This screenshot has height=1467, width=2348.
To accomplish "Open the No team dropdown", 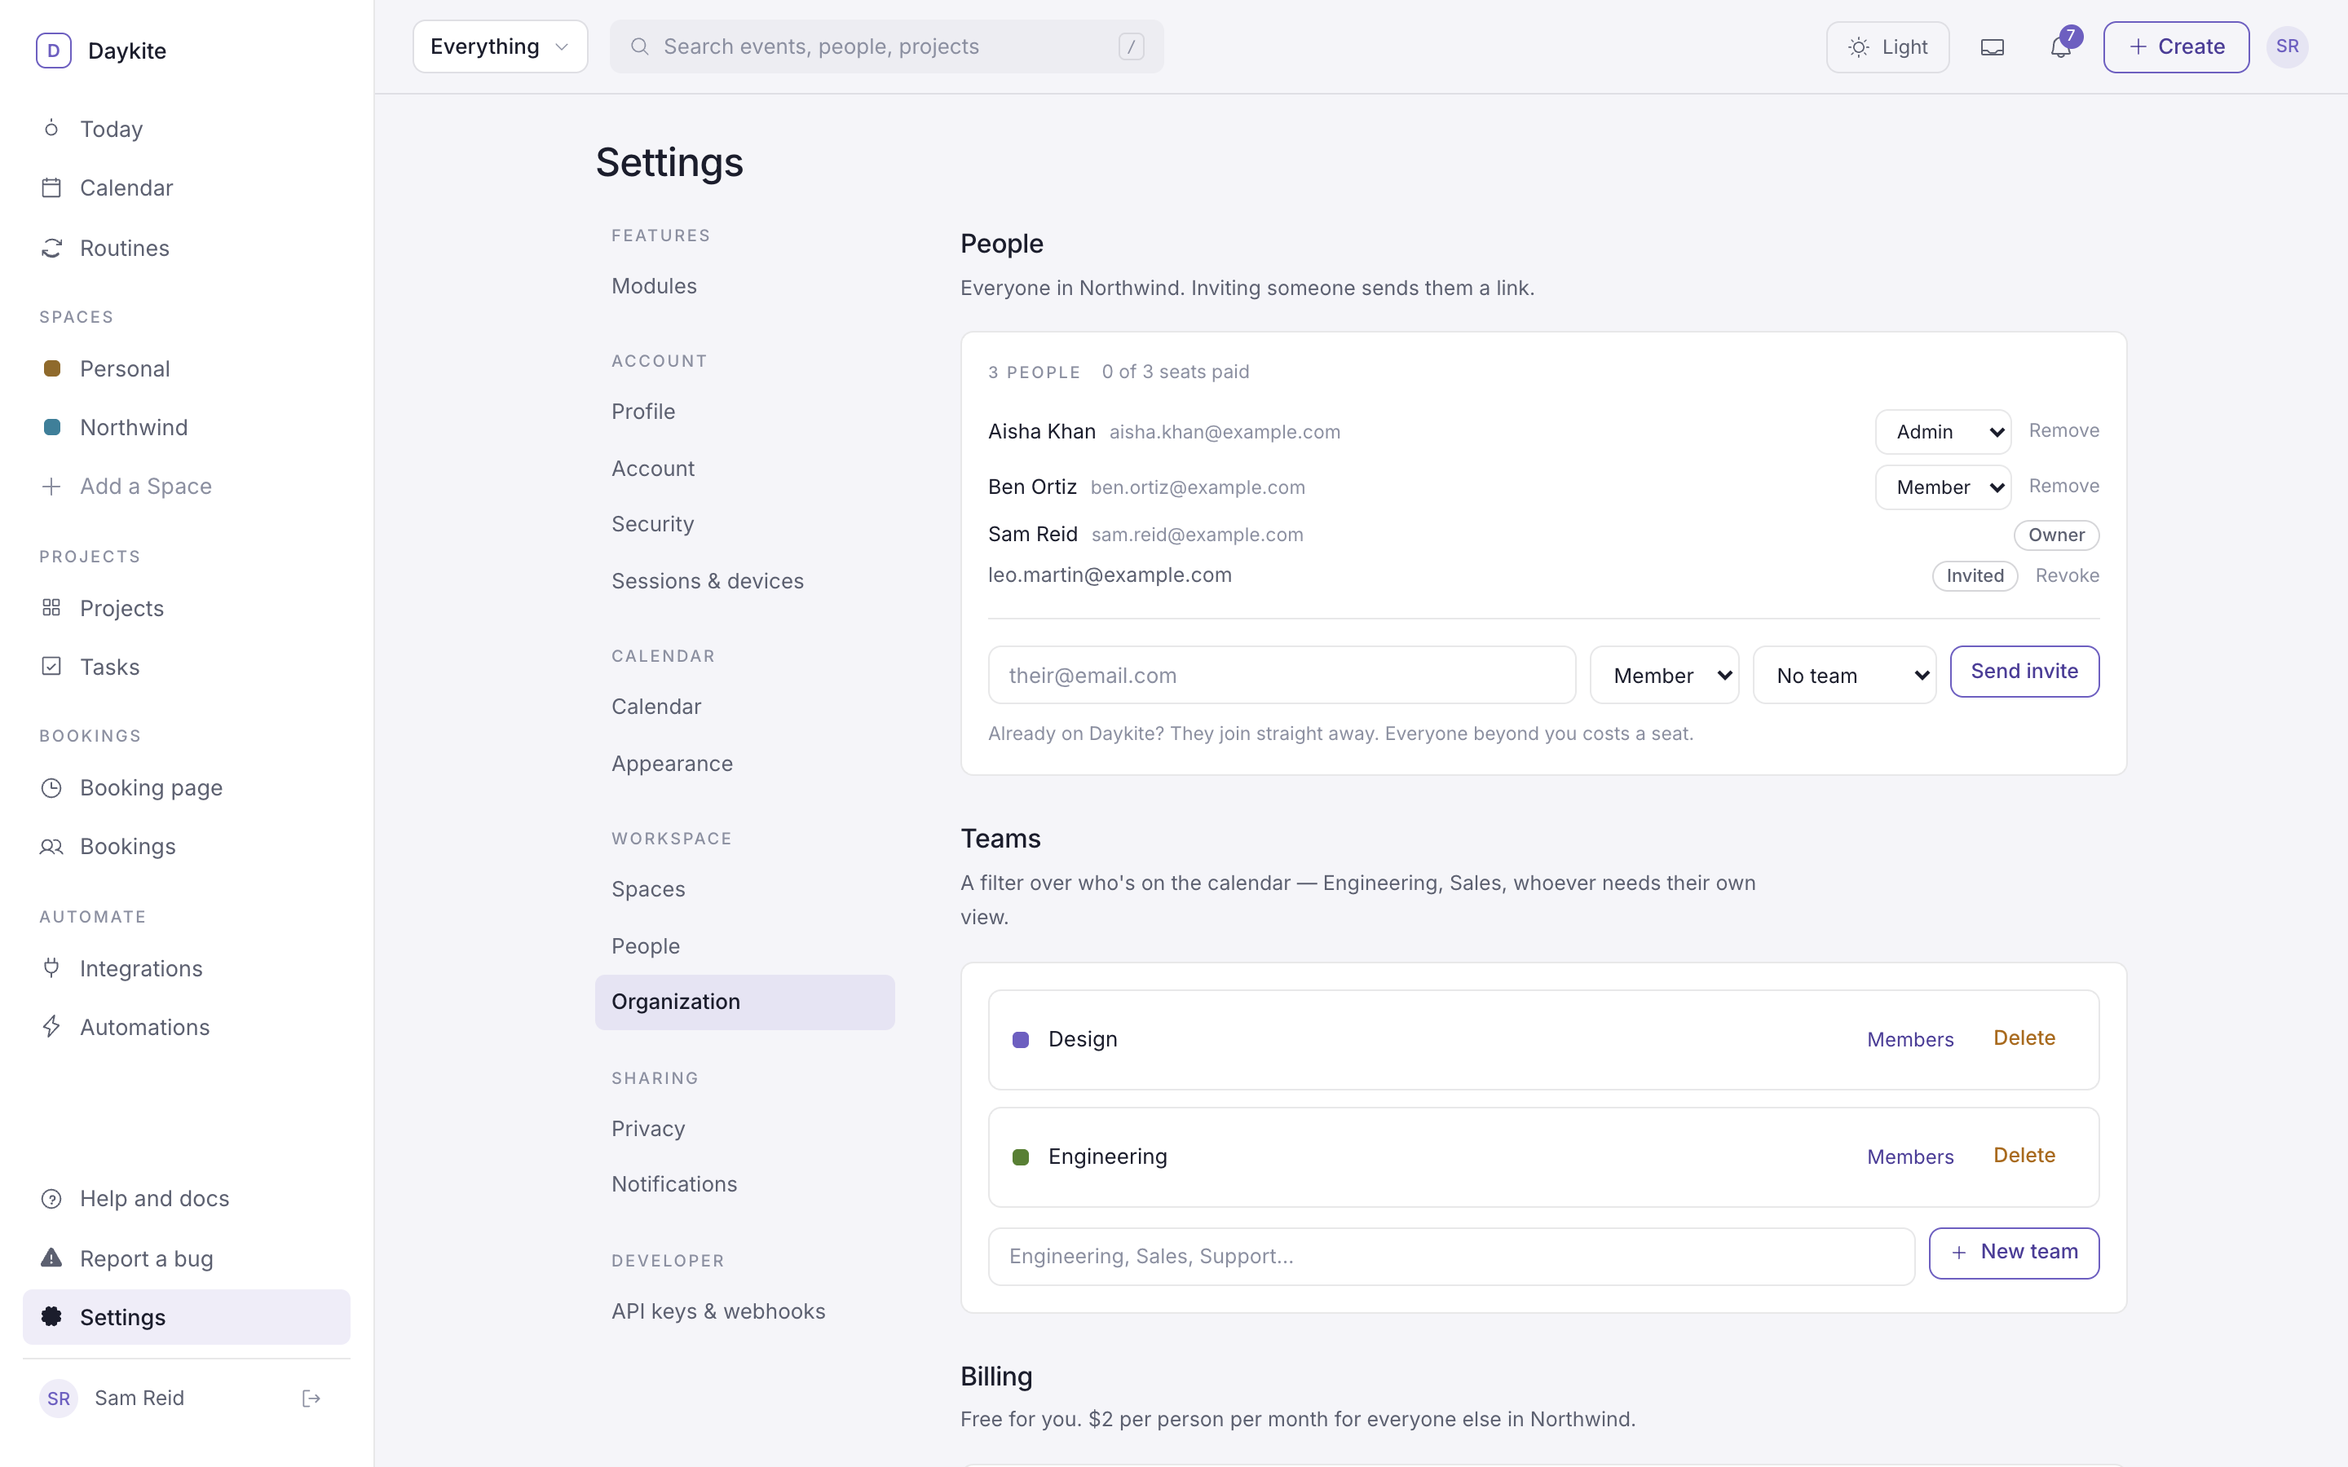I will pos(1844,676).
